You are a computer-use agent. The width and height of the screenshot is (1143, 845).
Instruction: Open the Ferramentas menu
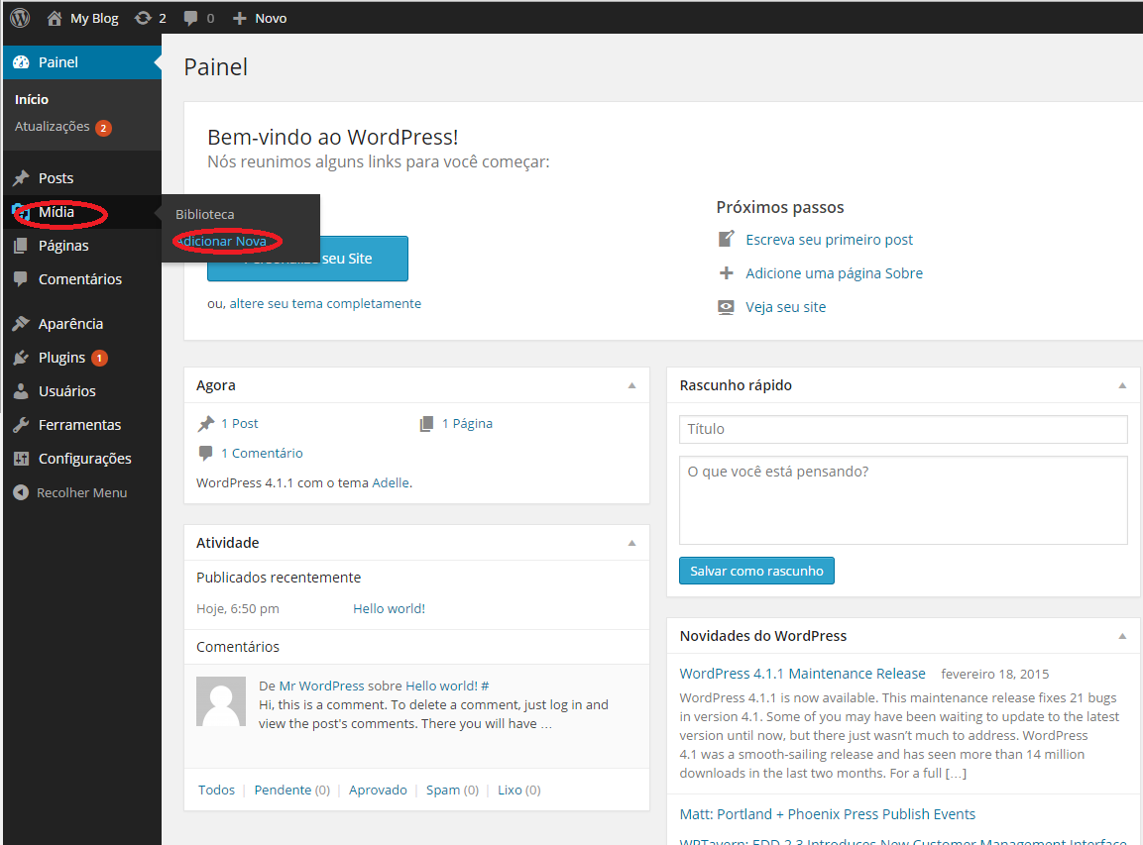(x=82, y=425)
